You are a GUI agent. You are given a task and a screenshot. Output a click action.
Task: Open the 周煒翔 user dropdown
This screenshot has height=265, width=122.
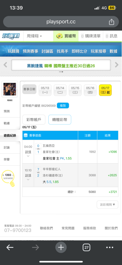point(34,36)
